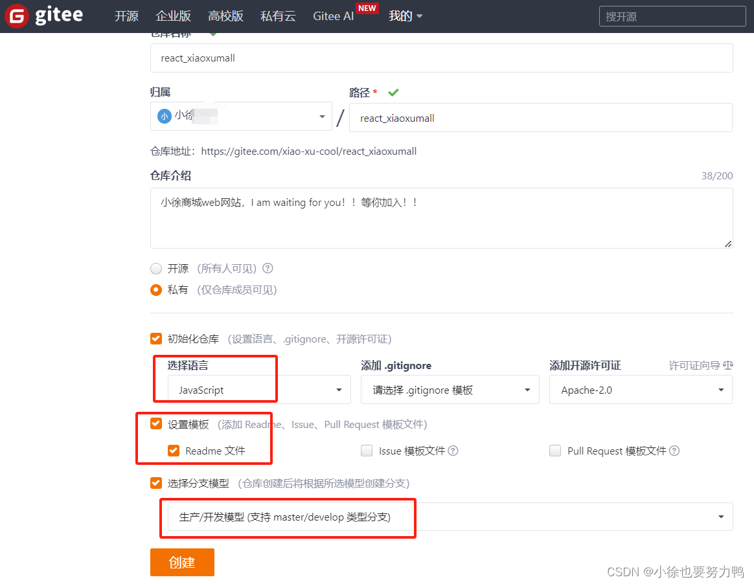Toggle the Readme 文件 checkbox
The width and height of the screenshot is (754, 584).
point(174,451)
